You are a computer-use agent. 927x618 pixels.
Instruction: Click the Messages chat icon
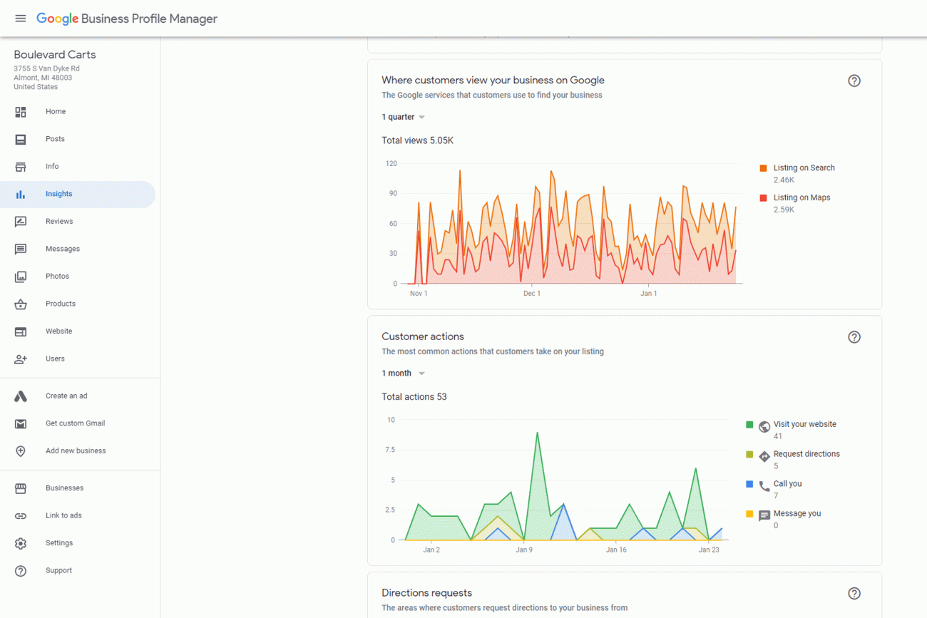pyautogui.click(x=21, y=249)
